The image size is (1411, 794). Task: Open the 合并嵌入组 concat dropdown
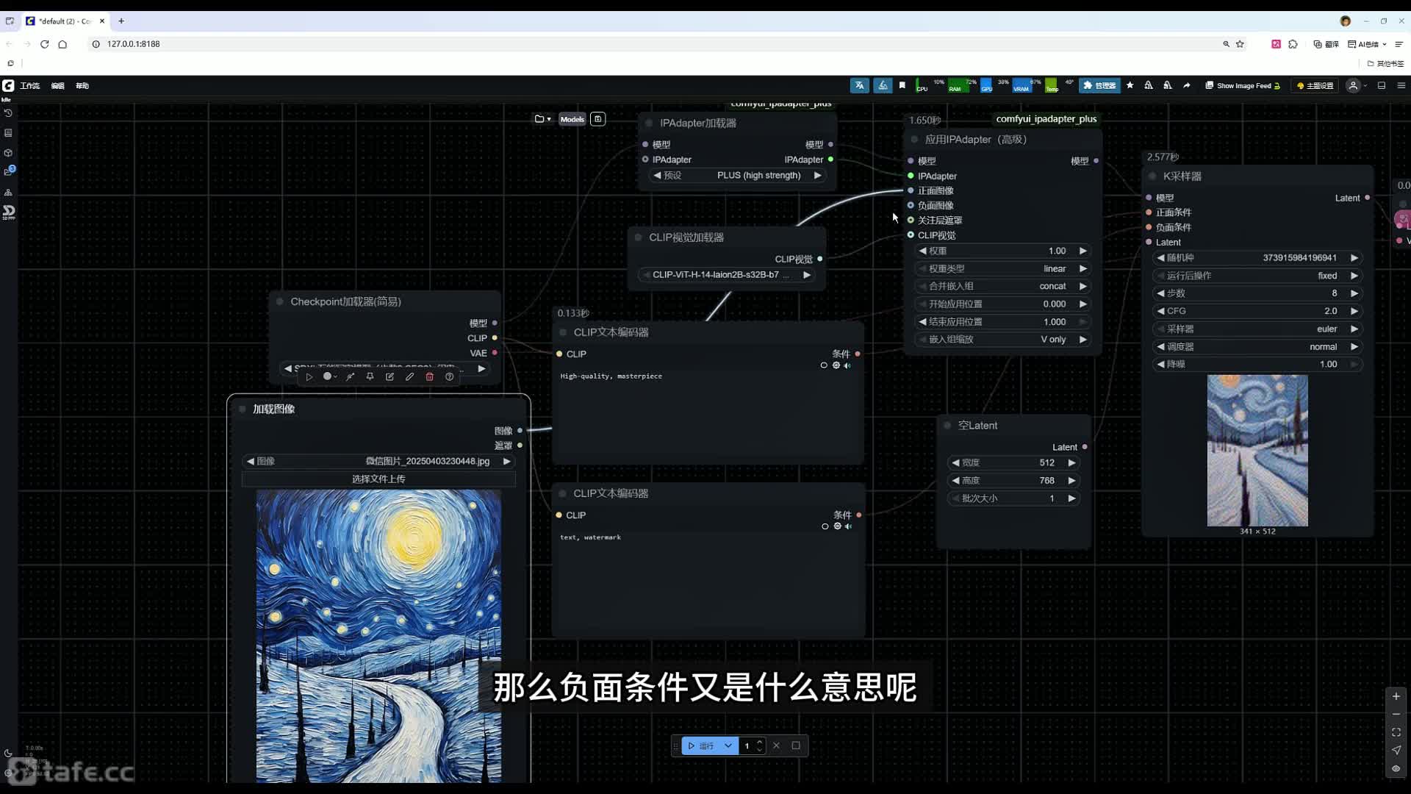pyautogui.click(x=1003, y=286)
